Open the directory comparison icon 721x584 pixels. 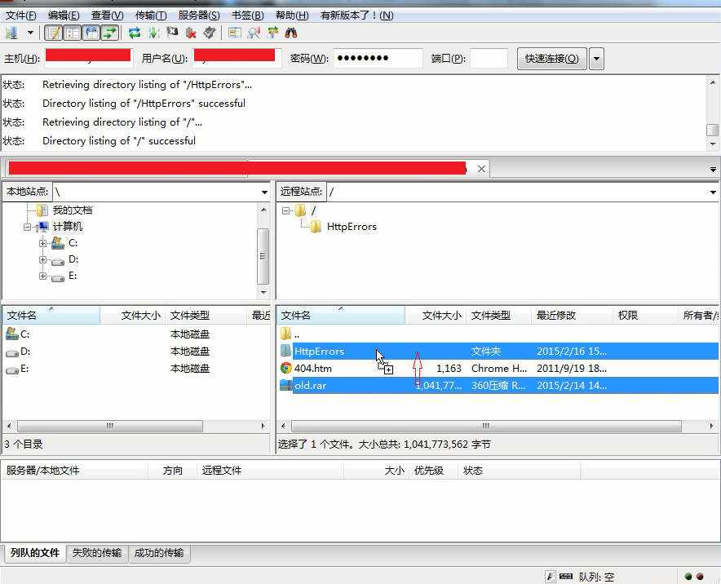tap(254, 33)
